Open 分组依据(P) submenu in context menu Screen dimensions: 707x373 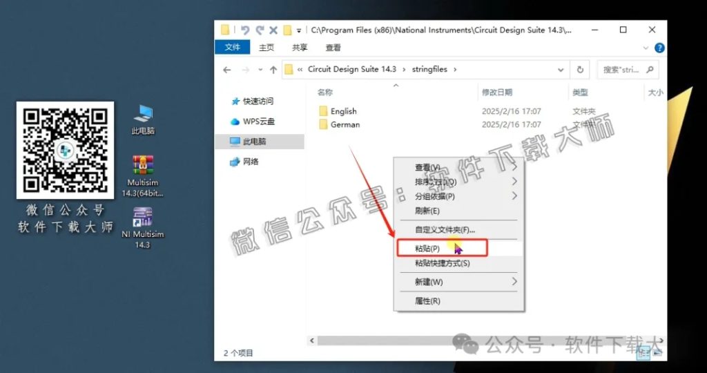tap(459, 196)
